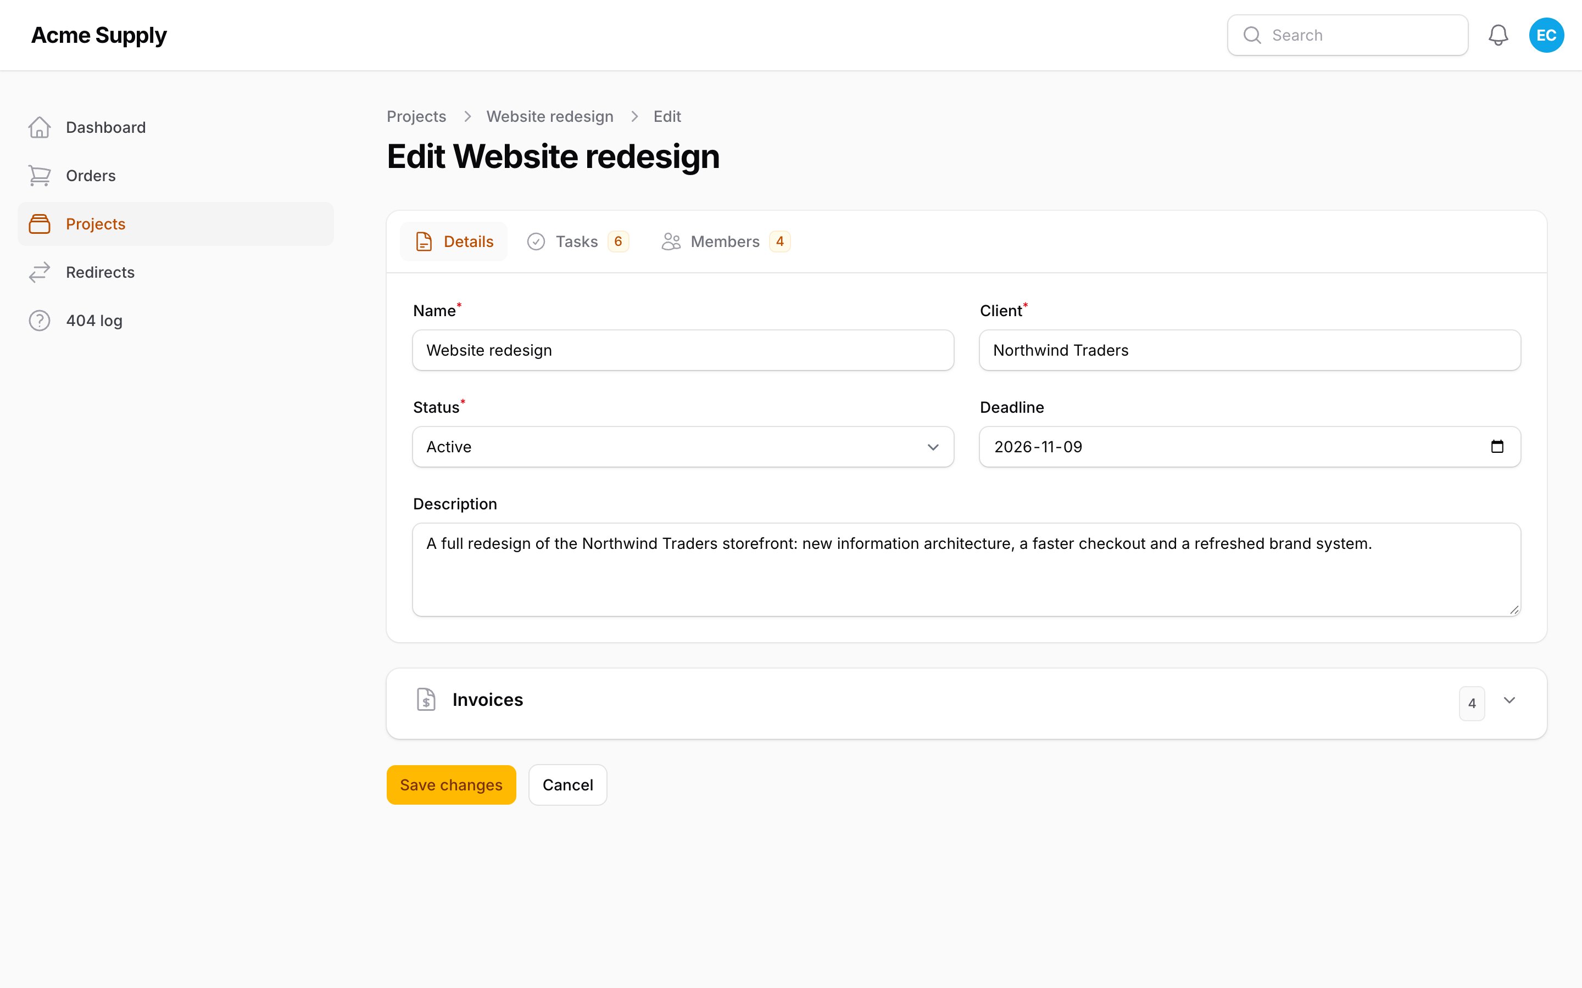Click the Tasks count badge 6
The image size is (1582, 988).
618,242
